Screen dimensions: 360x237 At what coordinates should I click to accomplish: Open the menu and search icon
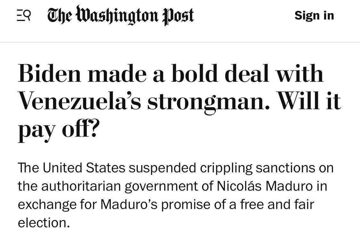23,16
